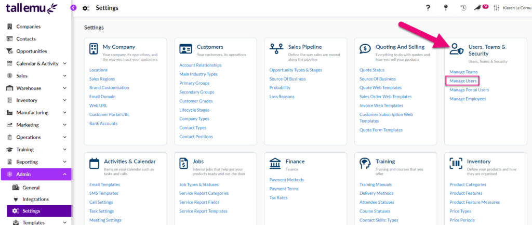Open the Quote Status link
The image size is (532, 225).
pos(372,70)
